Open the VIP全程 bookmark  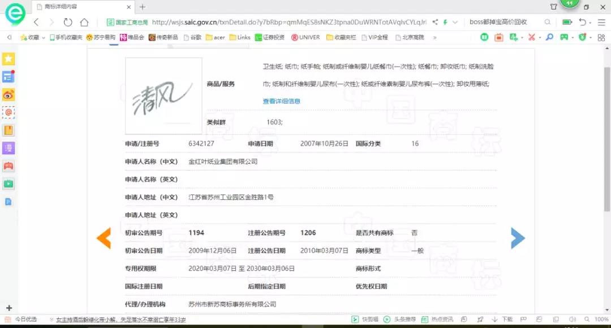pyautogui.click(x=375, y=37)
